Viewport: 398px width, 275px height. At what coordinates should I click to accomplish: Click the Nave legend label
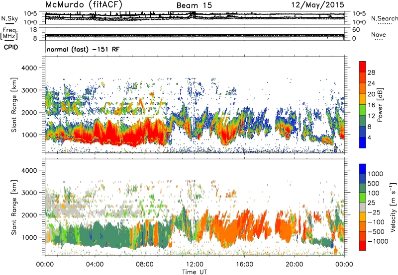tap(379, 35)
